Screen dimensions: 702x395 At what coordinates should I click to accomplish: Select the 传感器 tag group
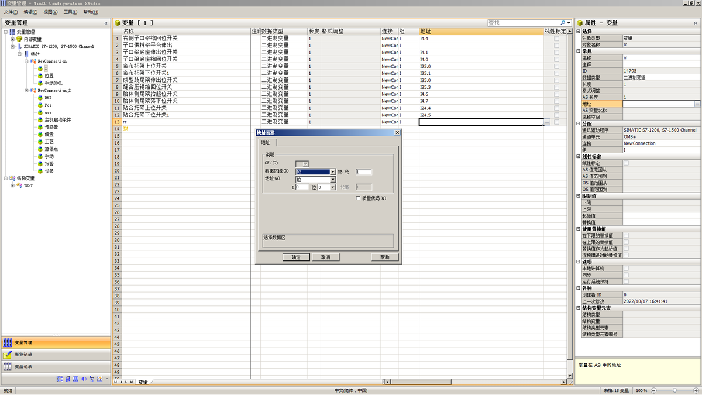pos(51,127)
